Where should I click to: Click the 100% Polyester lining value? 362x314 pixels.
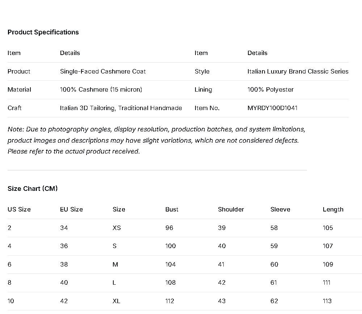pos(270,89)
